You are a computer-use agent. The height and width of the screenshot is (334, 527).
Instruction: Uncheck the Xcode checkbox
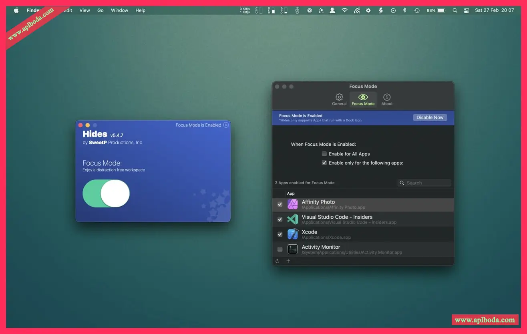tap(280, 234)
